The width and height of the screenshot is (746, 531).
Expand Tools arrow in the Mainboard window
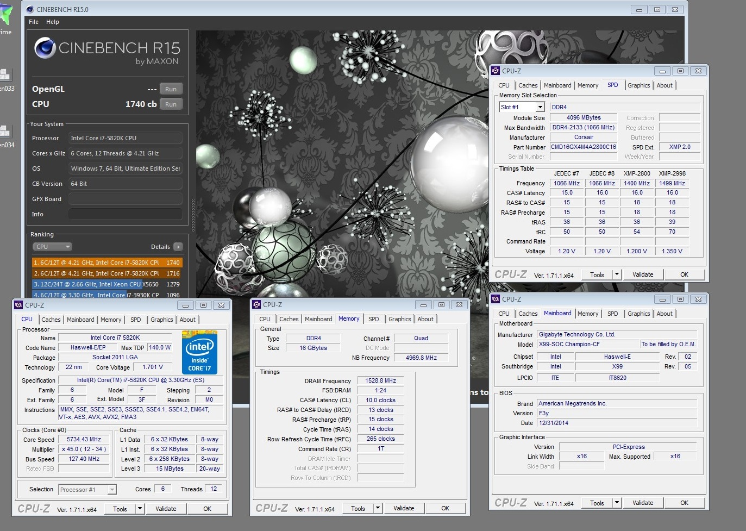click(617, 503)
